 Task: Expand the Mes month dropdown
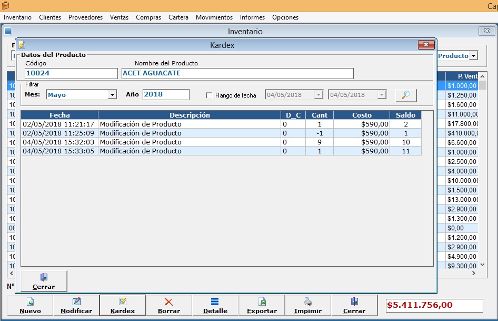pos(112,95)
